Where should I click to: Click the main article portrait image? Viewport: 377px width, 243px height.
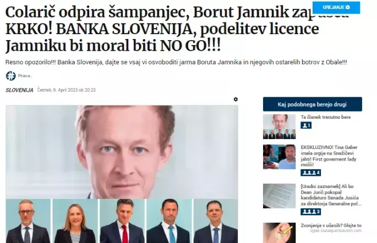pyautogui.click(x=122, y=174)
